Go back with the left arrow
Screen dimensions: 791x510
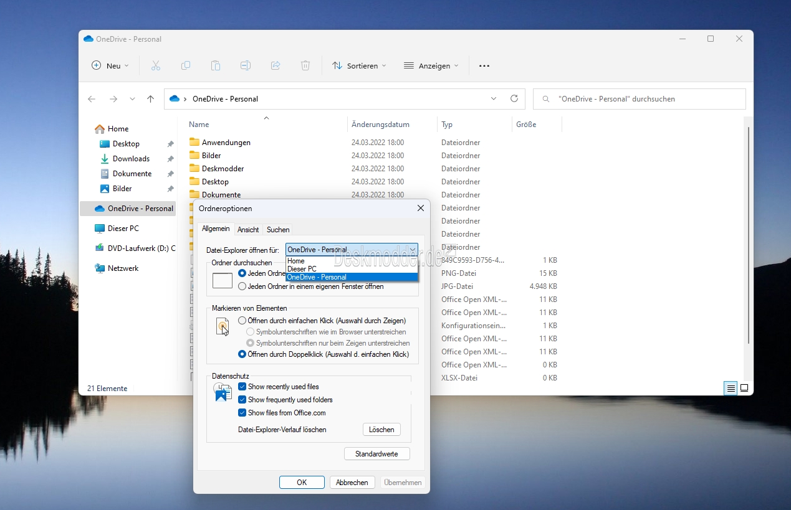click(x=92, y=99)
